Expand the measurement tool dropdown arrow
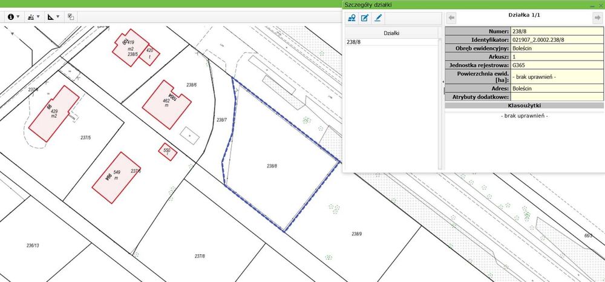The width and height of the screenshot is (605, 282). 58,17
